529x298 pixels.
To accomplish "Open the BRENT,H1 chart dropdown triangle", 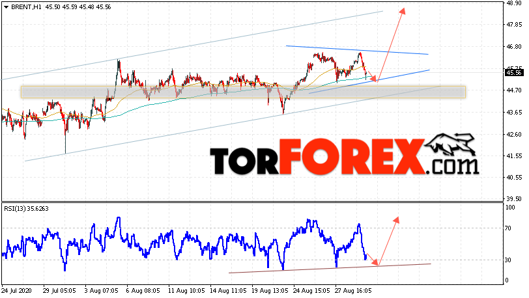I will pyautogui.click(x=6, y=7).
